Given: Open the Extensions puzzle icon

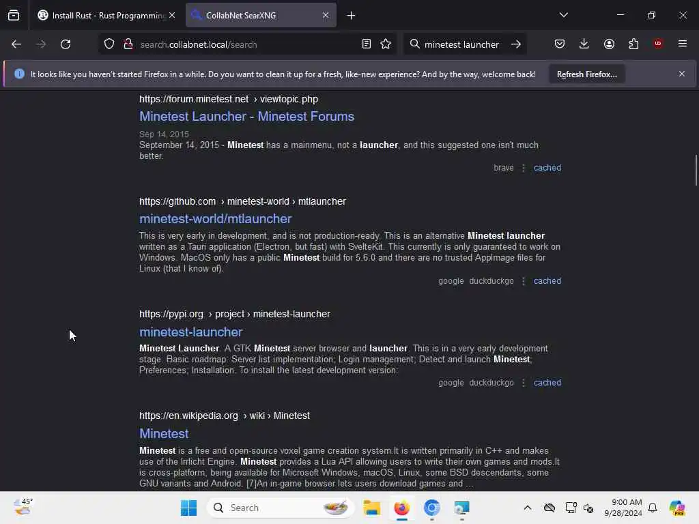Looking at the screenshot, I should (x=633, y=44).
